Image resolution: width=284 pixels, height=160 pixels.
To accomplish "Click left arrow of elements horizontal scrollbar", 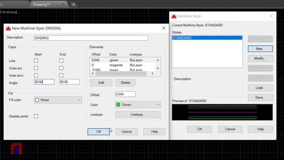I will 93,73.
